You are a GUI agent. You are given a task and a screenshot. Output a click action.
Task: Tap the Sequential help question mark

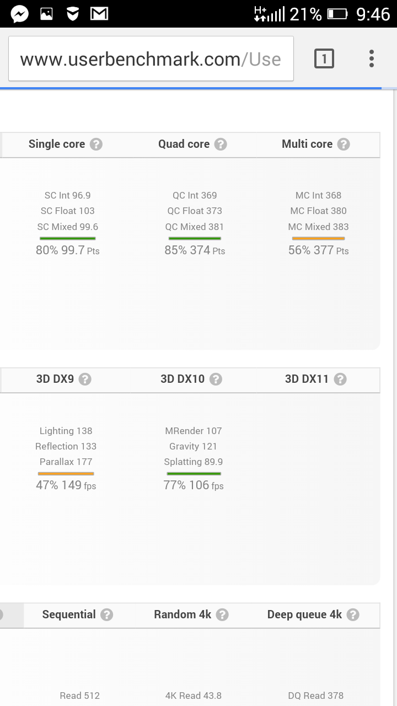click(107, 615)
